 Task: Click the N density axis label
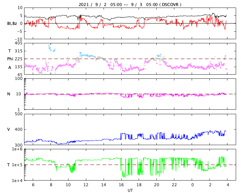pos(9,94)
